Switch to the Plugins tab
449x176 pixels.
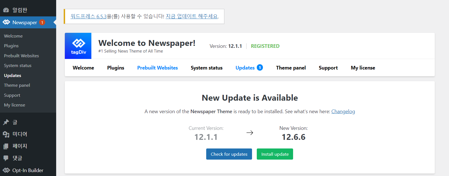point(116,68)
